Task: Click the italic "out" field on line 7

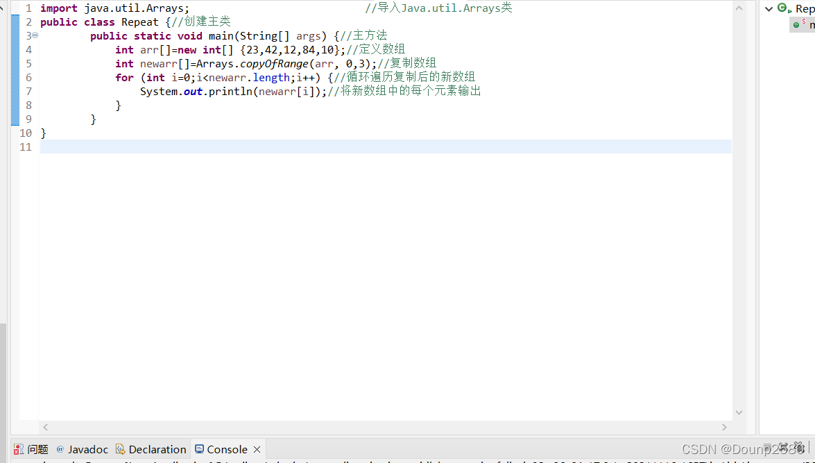Action: (193, 92)
